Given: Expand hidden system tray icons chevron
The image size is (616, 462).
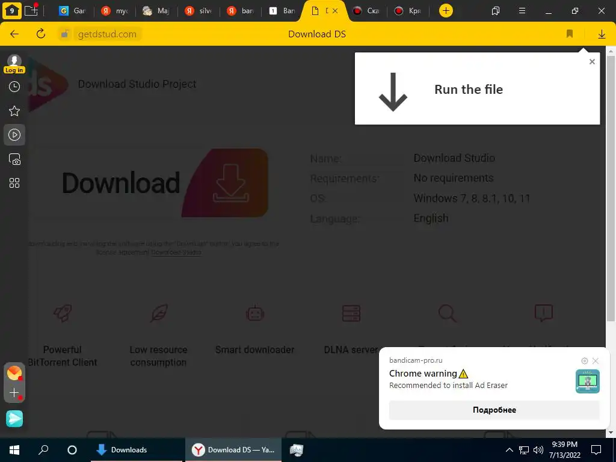Looking at the screenshot, I should (509, 450).
